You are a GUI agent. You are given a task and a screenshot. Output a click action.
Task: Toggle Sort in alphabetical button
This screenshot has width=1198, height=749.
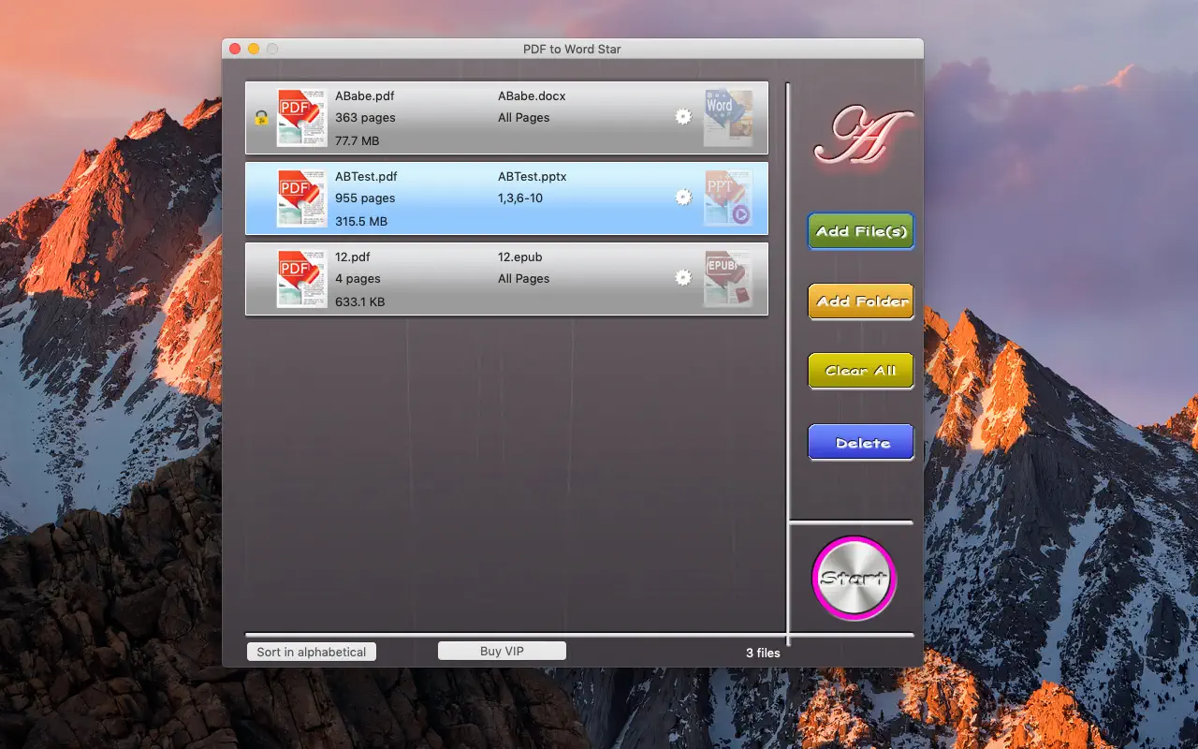coord(312,652)
